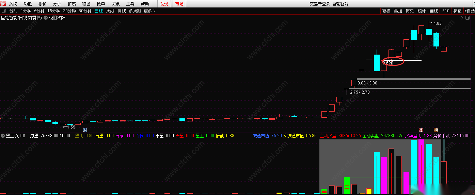Open the 报价 menu
The height and width of the screenshot is (195, 475).
click(x=43, y=4)
